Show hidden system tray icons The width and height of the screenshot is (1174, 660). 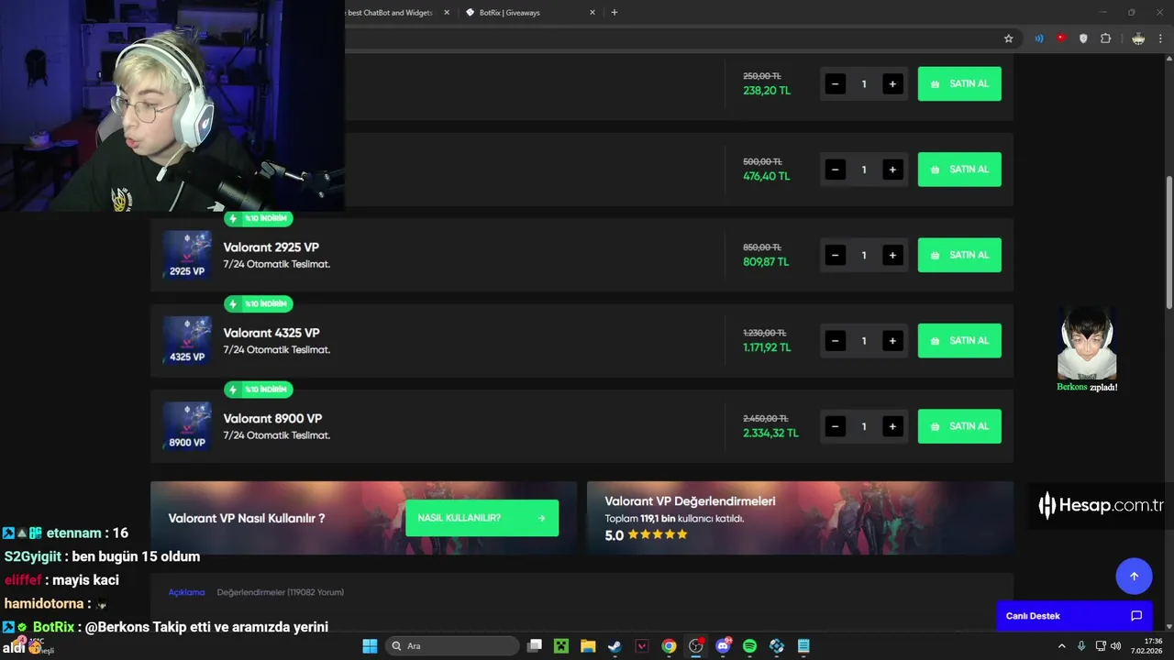click(x=1062, y=646)
